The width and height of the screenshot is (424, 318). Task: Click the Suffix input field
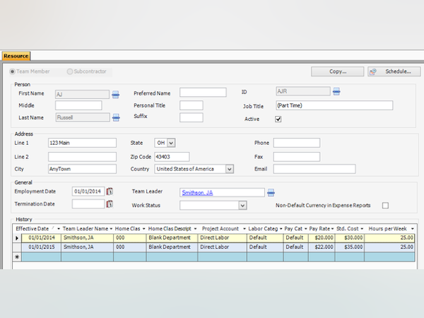coord(192,117)
